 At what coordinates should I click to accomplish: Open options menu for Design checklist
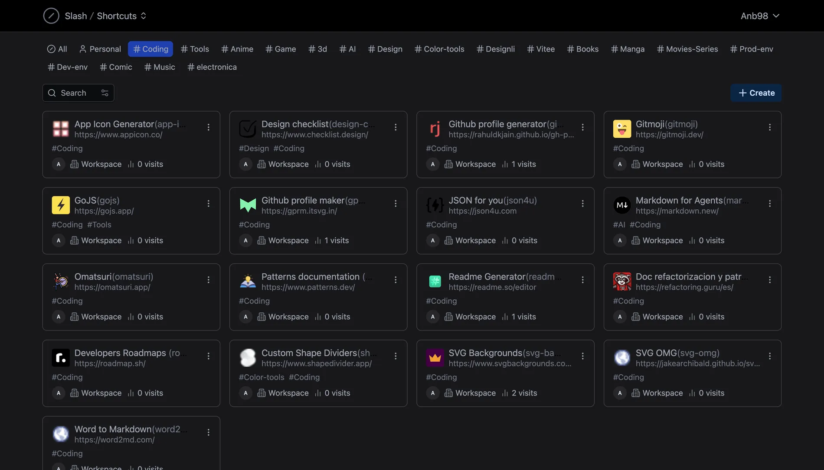coord(396,127)
